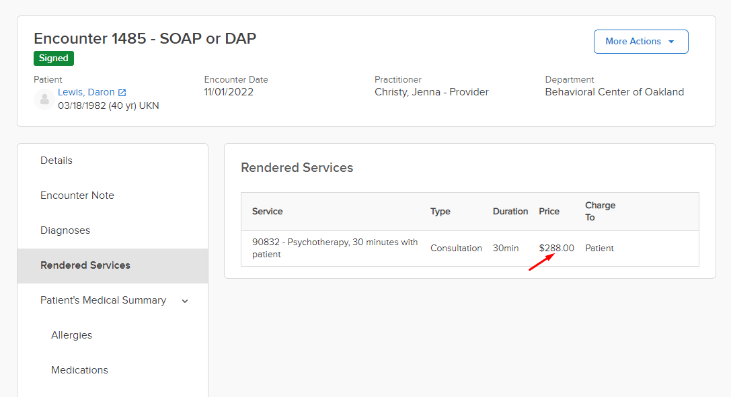The image size is (731, 397).
Task: Collapse the Patient's Medical Summary chevron
Action: tap(185, 301)
